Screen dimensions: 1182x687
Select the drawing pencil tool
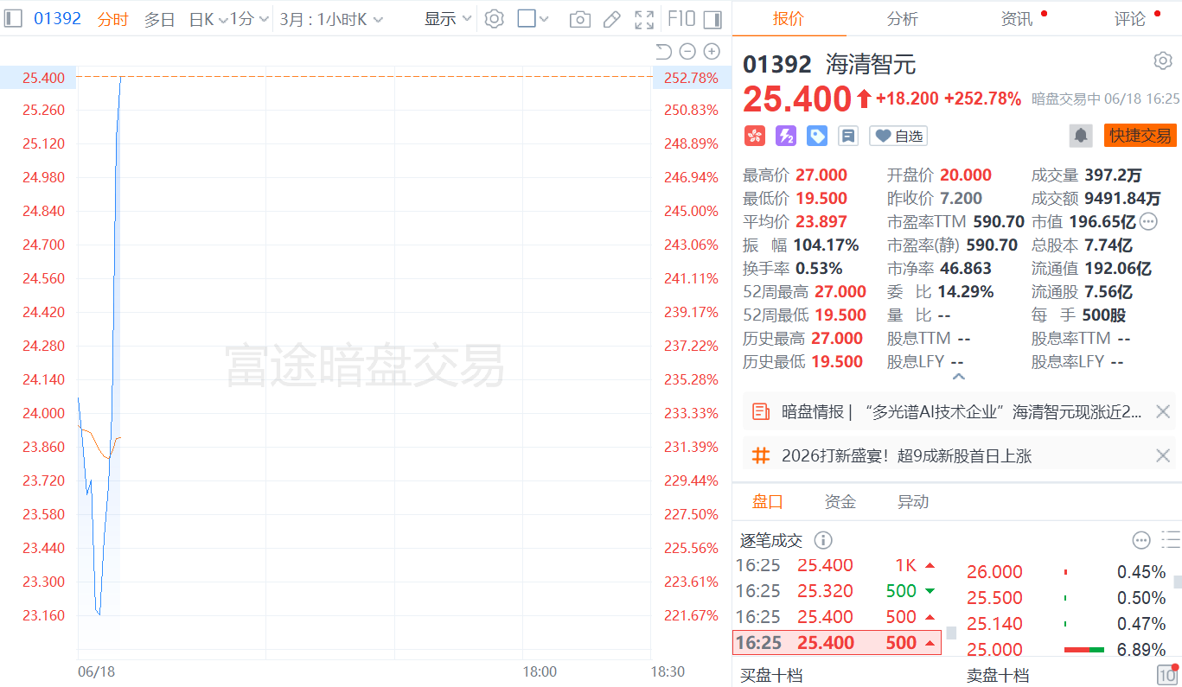[x=611, y=19]
